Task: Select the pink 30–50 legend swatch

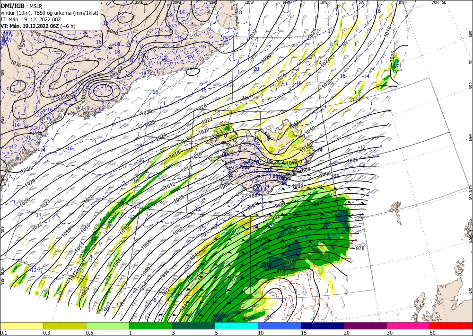Action: pyautogui.click(x=409, y=326)
